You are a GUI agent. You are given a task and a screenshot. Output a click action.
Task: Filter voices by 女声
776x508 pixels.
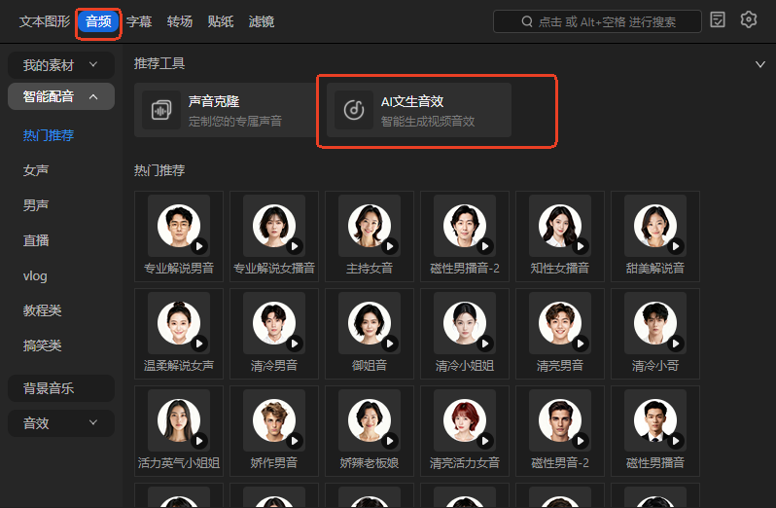click(x=36, y=170)
